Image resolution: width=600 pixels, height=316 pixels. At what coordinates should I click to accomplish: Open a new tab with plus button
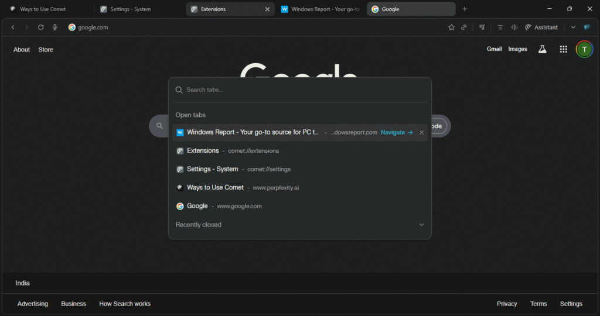pos(465,9)
